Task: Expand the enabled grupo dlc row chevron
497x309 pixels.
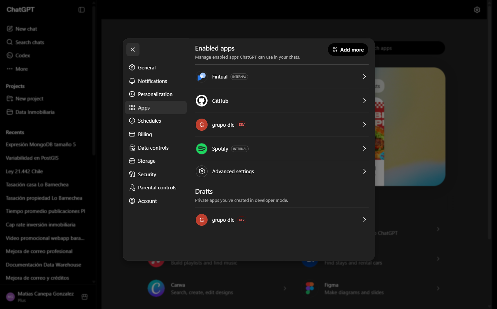Action: [364, 125]
